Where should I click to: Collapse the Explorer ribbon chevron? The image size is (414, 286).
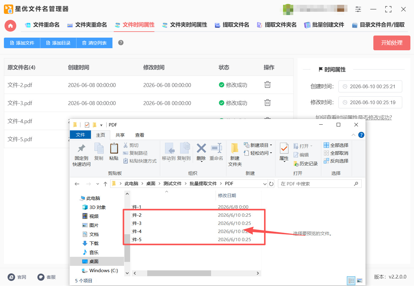353,135
